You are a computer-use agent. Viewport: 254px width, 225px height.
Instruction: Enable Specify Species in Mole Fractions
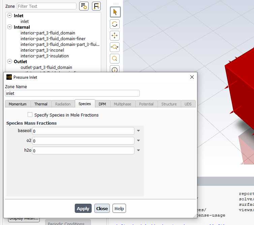[x=30, y=115]
